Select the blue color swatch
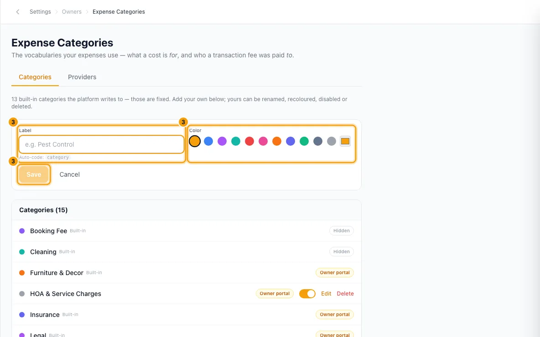 (x=208, y=141)
